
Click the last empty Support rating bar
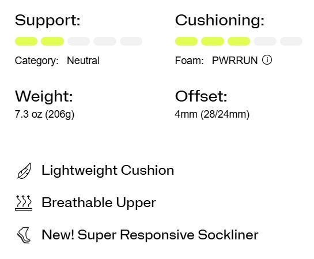pyautogui.click(x=131, y=42)
